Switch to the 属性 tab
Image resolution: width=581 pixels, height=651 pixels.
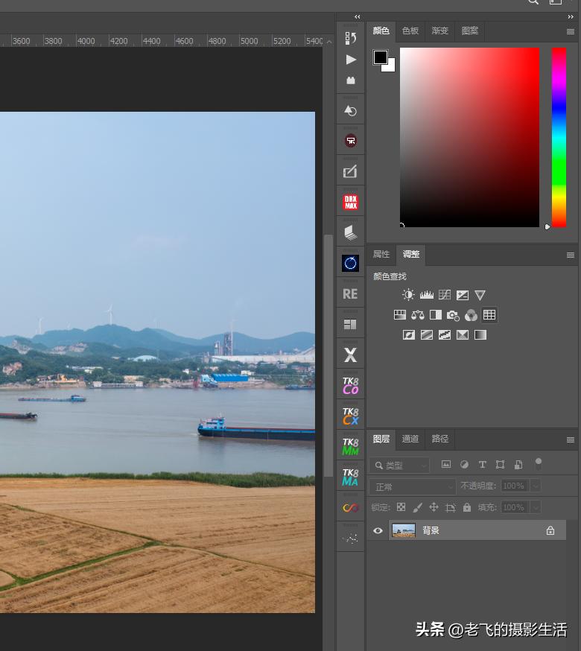(x=381, y=254)
